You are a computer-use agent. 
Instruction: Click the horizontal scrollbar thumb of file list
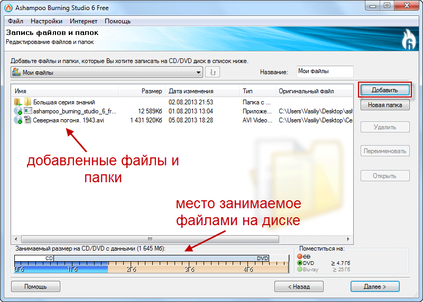click(150, 239)
